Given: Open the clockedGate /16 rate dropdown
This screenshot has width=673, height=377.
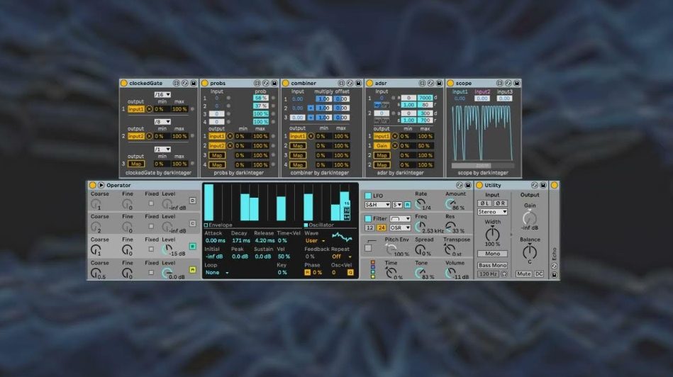Looking at the screenshot, I should tap(162, 94).
